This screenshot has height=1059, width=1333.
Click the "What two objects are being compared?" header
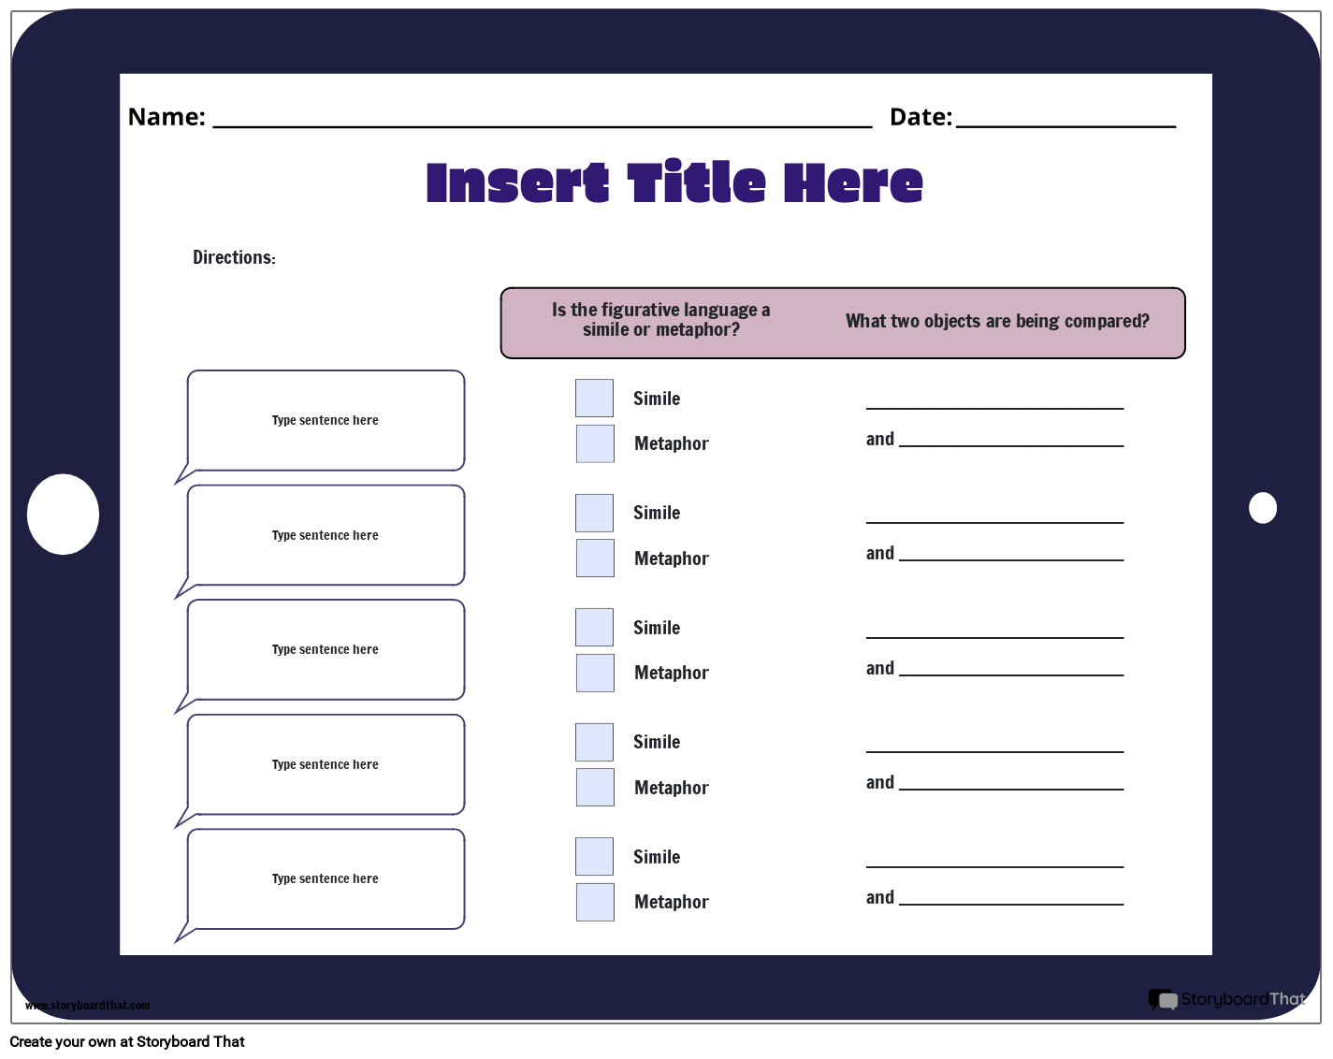tap(997, 321)
